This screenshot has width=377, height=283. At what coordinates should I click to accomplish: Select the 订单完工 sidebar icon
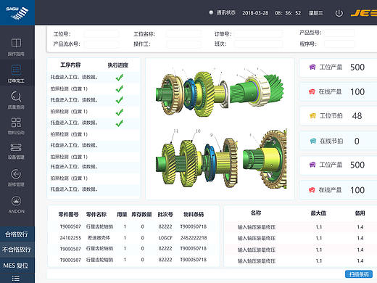[16, 70]
